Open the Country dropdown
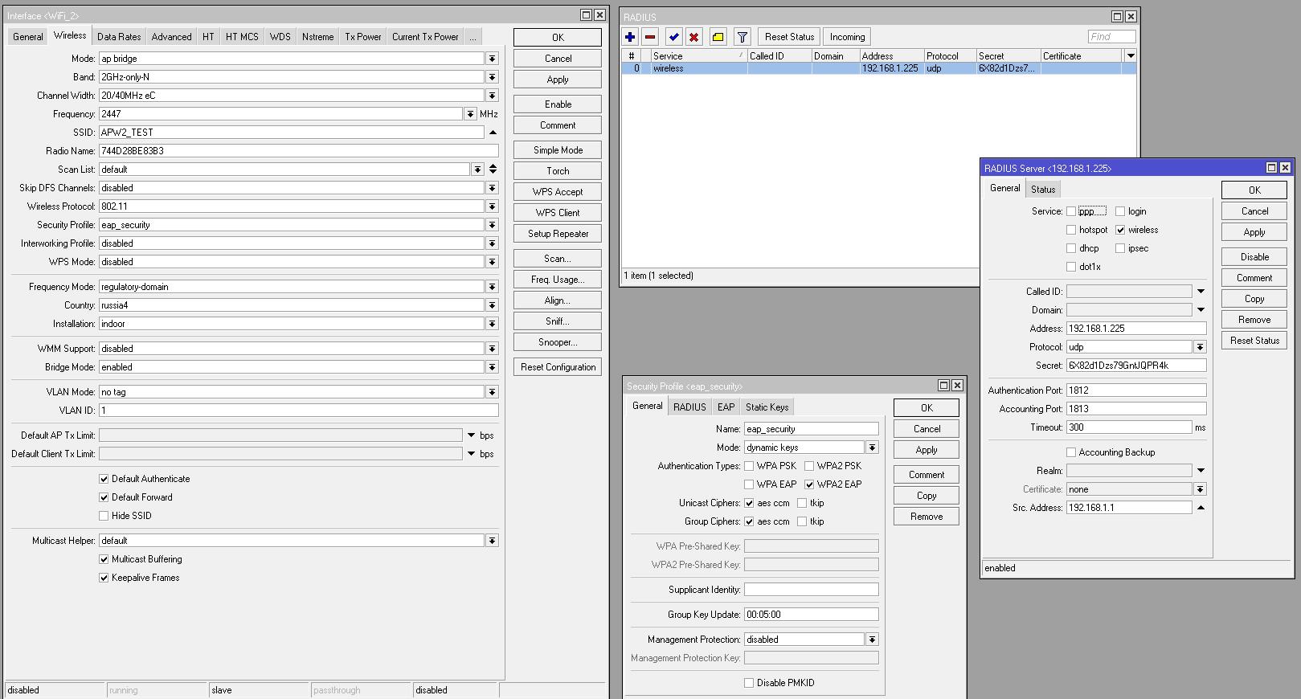Image resolution: width=1301 pixels, height=699 pixels. click(x=493, y=305)
